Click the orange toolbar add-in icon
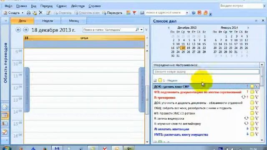Screen dimensions: 267x150 click(x=206, y=12)
